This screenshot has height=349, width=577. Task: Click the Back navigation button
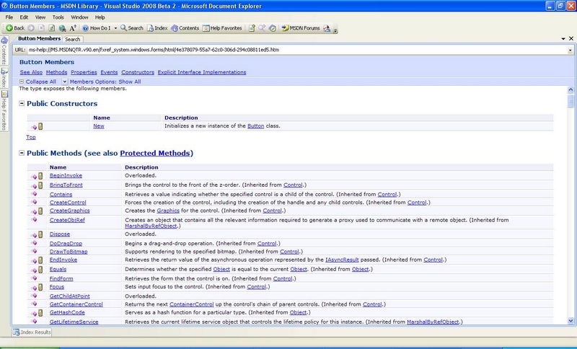pyautogui.click(x=15, y=28)
